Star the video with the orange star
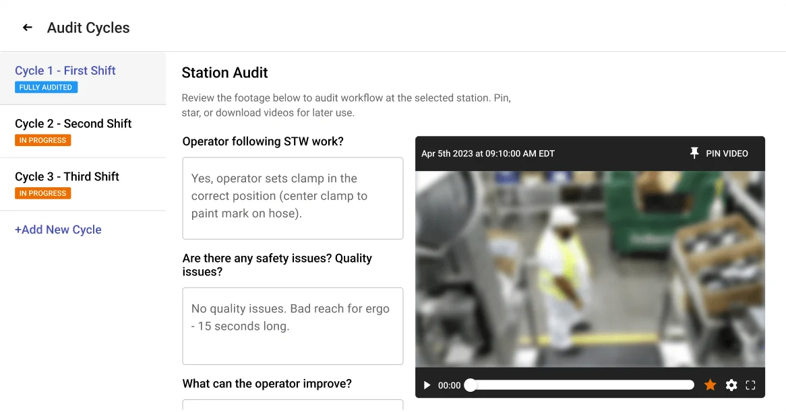This screenshot has width=786, height=412. click(x=710, y=384)
